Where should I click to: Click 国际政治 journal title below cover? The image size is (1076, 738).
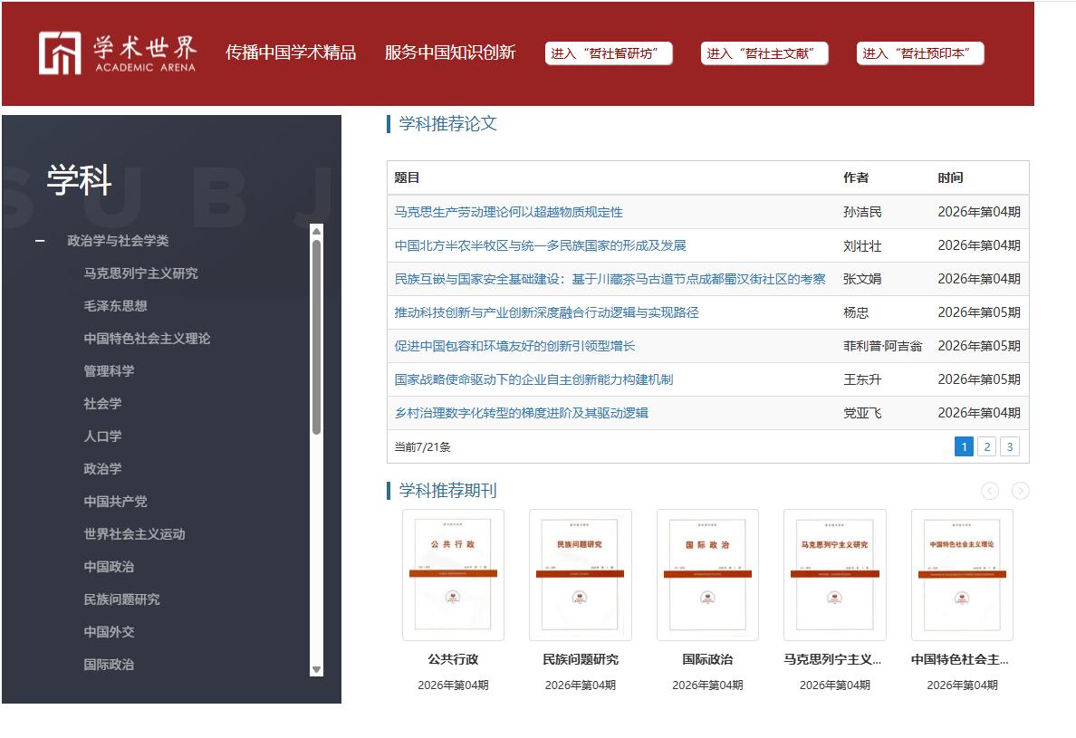707,660
